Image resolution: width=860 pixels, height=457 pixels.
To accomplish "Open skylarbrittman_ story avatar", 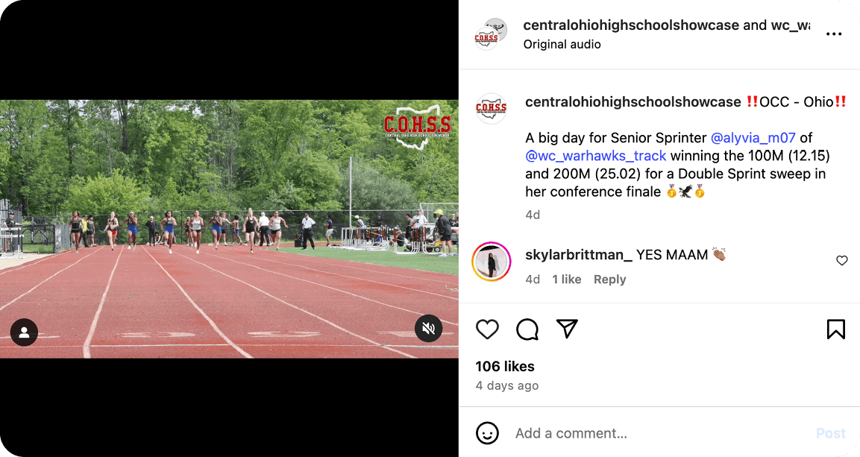I will tap(492, 262).
